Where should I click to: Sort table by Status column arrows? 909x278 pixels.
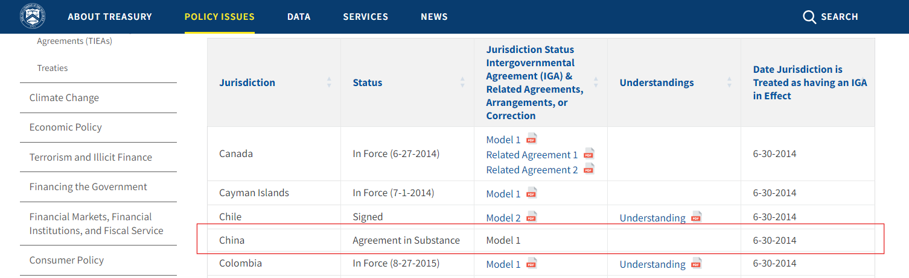462,82
